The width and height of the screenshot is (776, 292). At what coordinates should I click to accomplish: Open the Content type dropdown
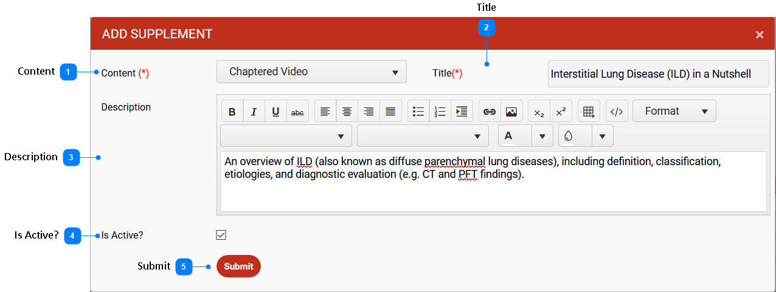click(311, 72)
